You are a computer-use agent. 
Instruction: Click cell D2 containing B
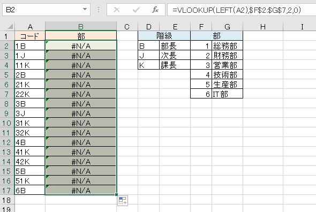point(149,46)
